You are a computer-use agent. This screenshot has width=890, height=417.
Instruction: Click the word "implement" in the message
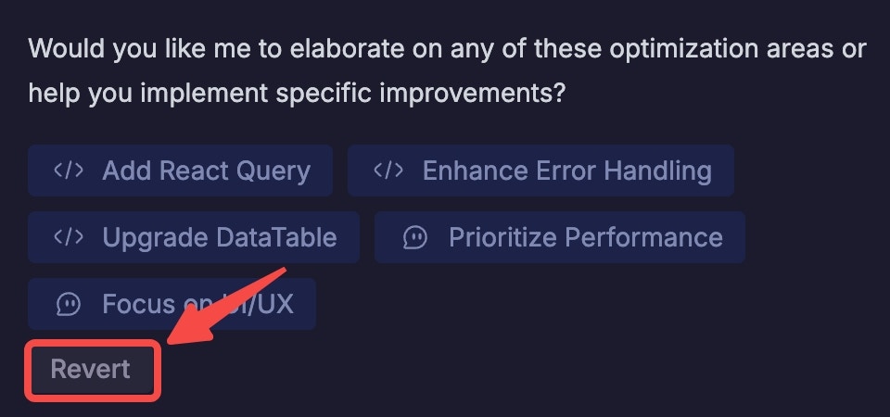pyautogui.click(x=204, y=95)
